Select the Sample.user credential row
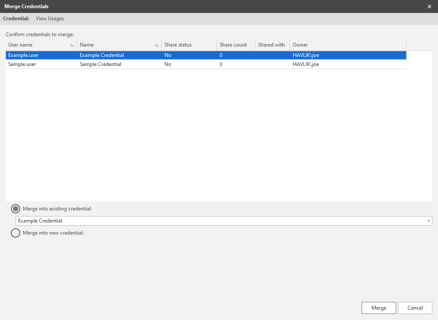The height and width of the screenshot is (320, 438). (22, 64)
